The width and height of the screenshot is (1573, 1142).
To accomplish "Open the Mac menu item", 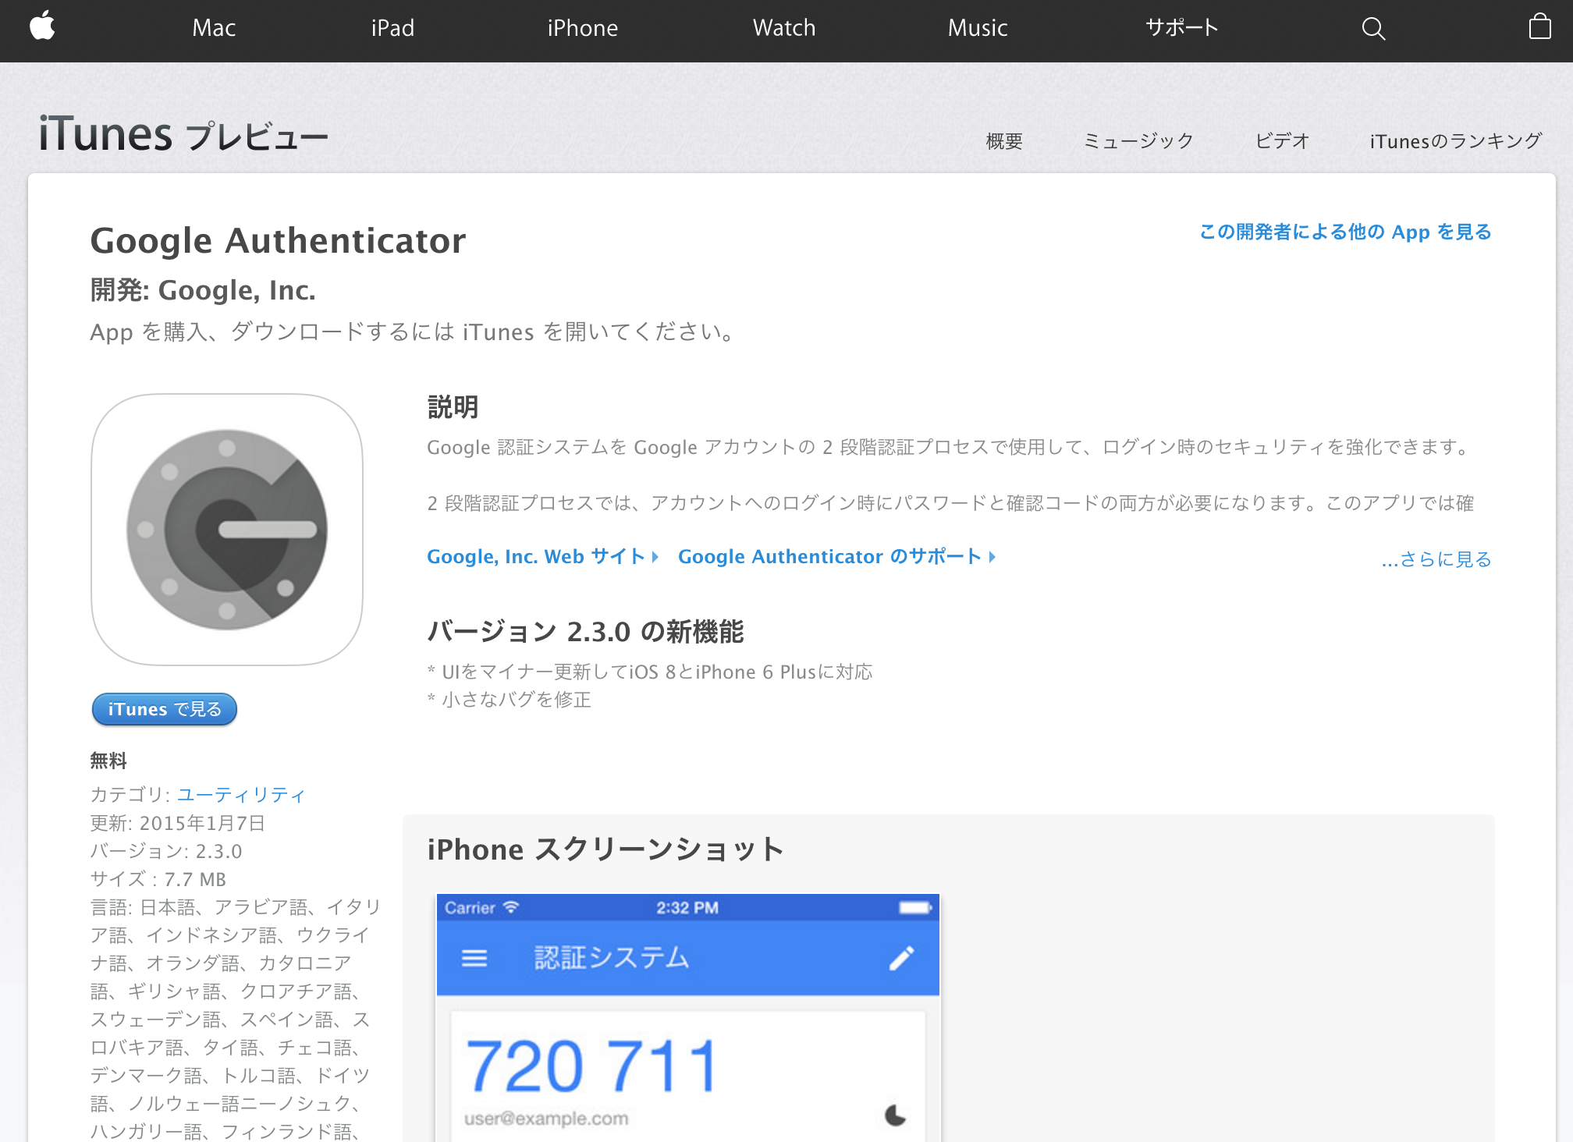I will 214,28.
